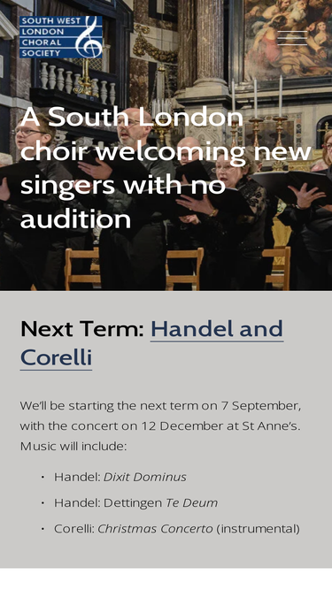Open the hamburger navigation menu

(292, 38)
